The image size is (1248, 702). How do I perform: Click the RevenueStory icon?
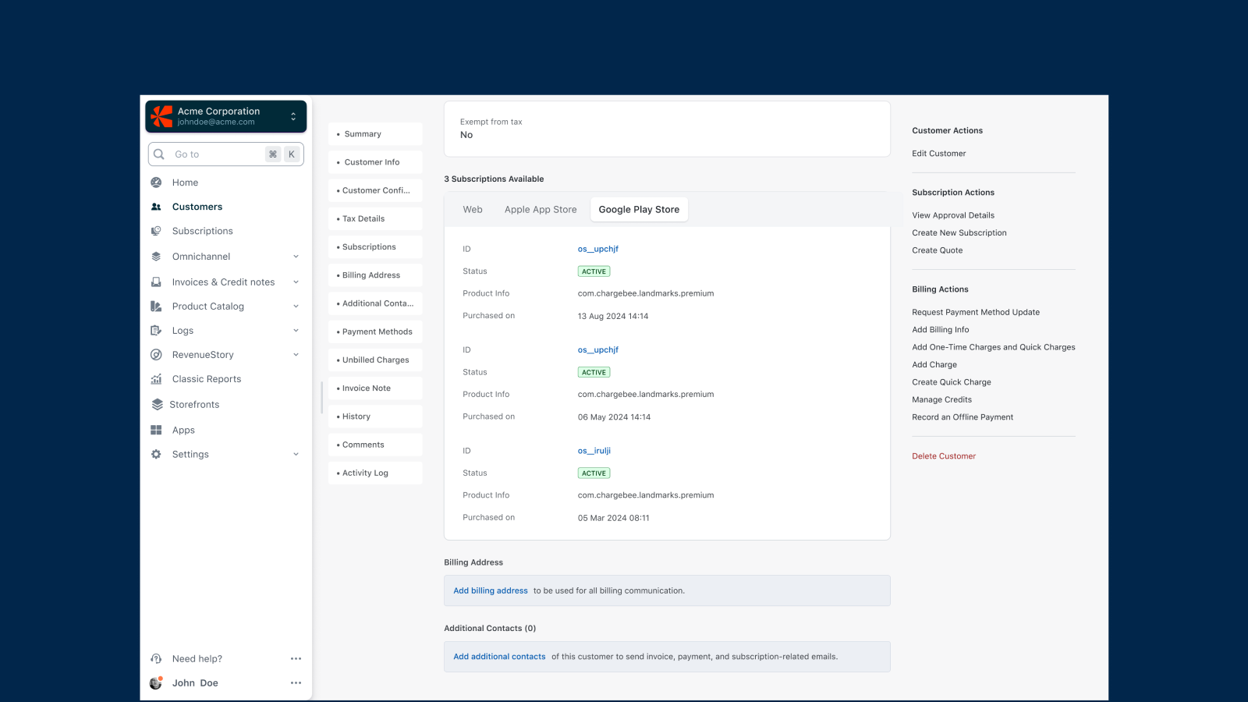tap(156, 355)
